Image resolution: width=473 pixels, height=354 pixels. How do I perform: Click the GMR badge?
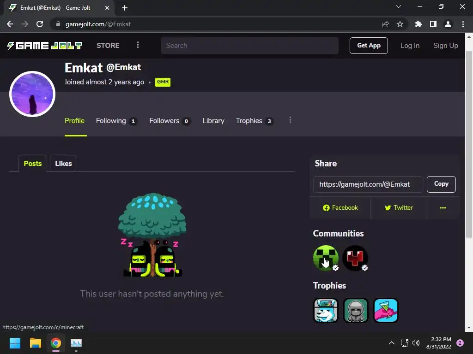(x=163, y=82)
